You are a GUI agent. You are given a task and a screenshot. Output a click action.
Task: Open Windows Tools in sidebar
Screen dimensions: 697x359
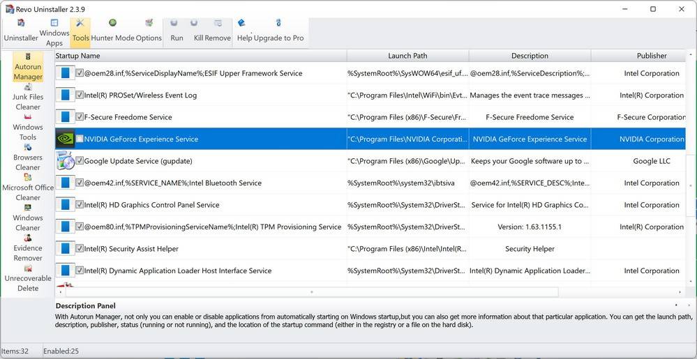coord(28,128)
